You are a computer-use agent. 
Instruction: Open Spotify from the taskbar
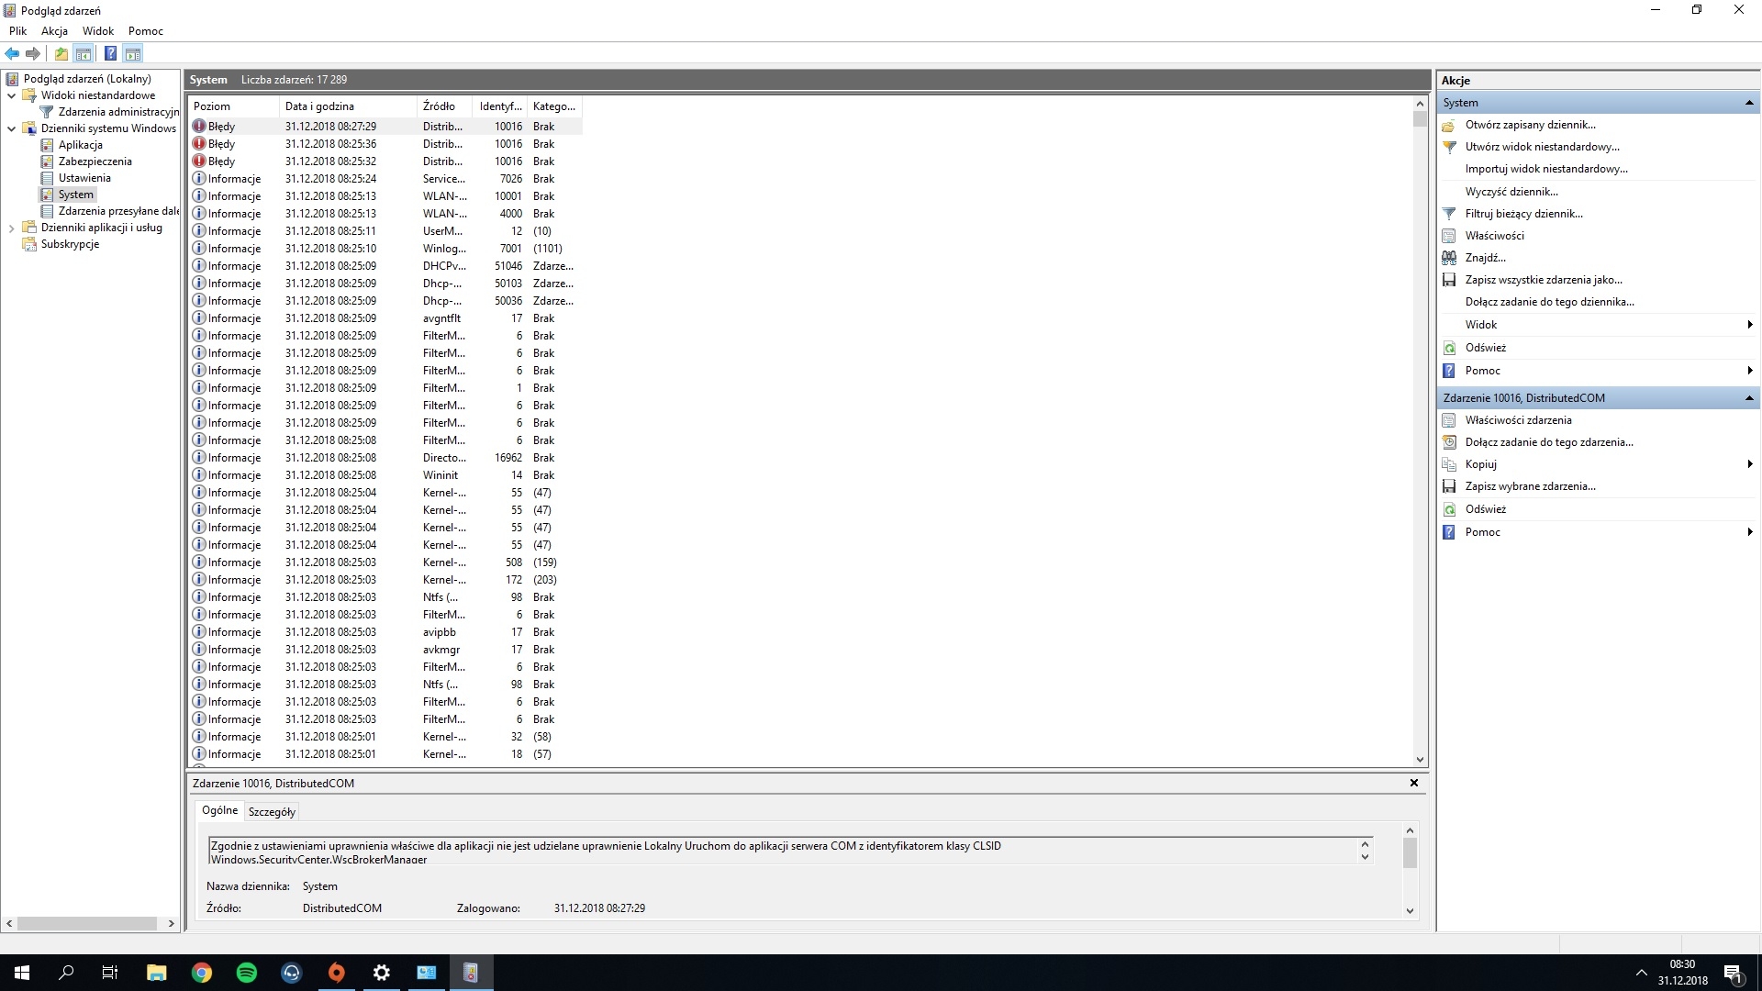247,973
